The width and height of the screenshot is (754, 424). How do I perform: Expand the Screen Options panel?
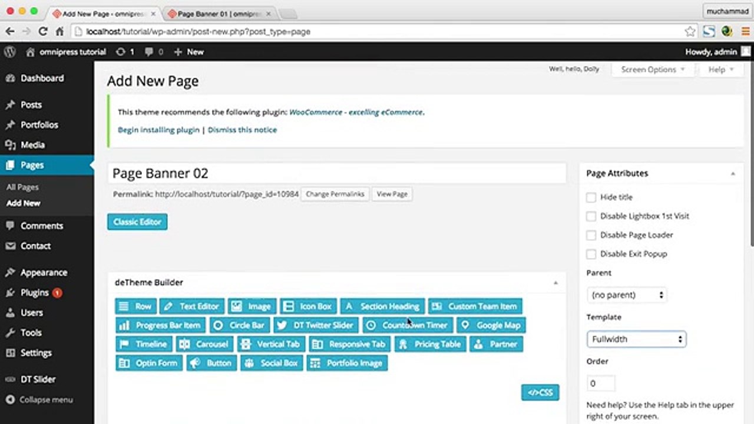pos(653,69)
